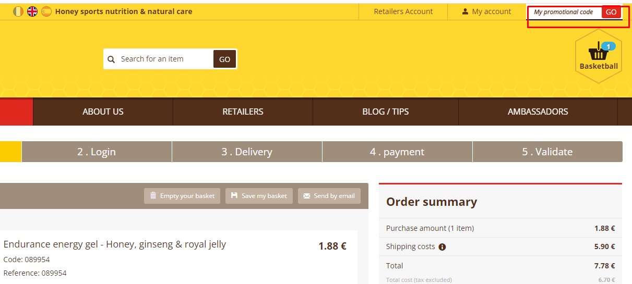Click the red menu tab before ABOUT US
Viewport: 632px width, 284px height.
pos(16,112)
